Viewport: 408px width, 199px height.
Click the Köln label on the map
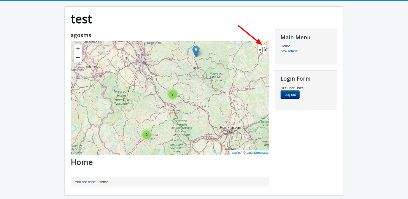142,63
